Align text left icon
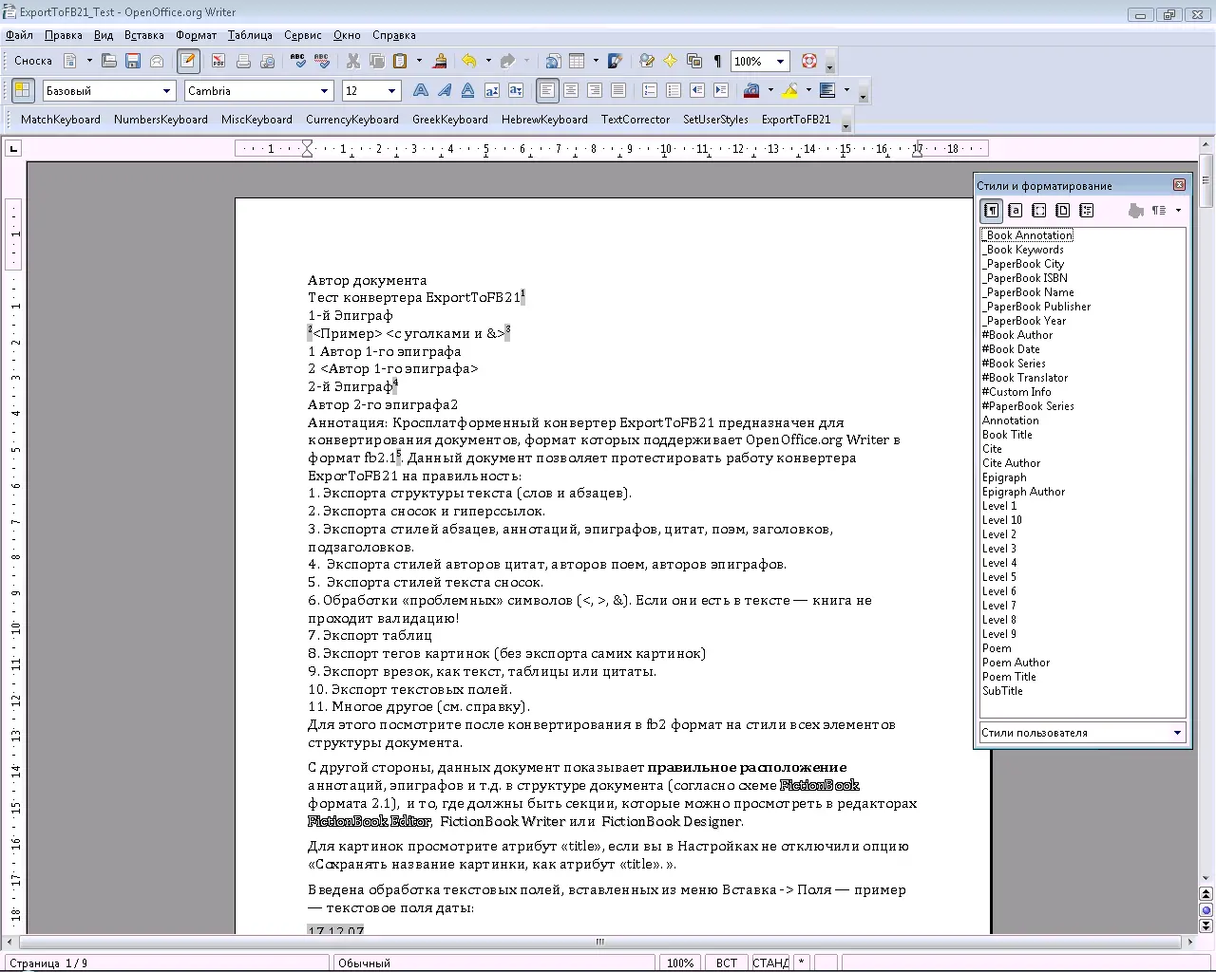This screenshot has height=972, width=1216. click(547, 90)
